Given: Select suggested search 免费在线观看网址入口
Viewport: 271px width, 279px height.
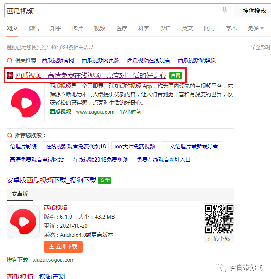Looking at the screenshot, I should (x=163, y=160).
